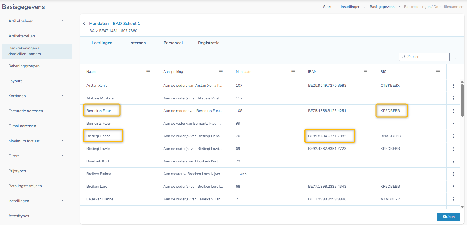Open actions for Bernoirts Fleur mandate 108
467x225 pixels.
[453, 111]
